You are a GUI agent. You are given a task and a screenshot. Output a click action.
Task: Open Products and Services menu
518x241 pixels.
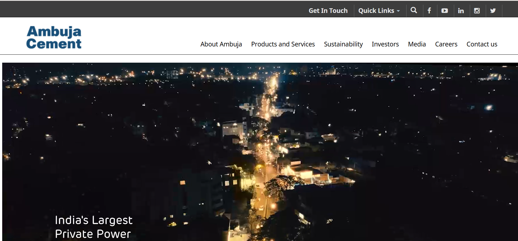[x=283, y=44]
